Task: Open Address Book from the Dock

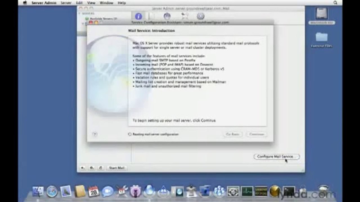Action: (x=80, y=191)
